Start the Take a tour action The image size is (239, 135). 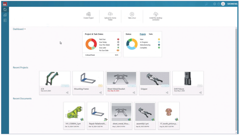click(x=132, y=14)
